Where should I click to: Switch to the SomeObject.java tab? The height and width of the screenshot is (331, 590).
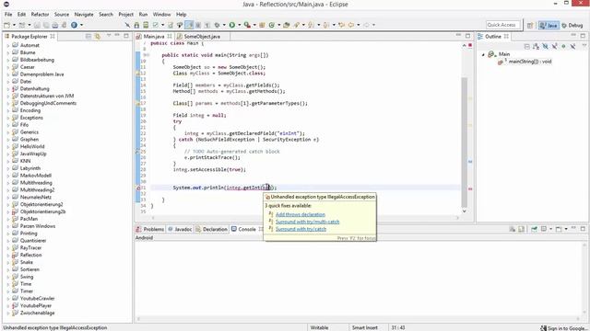[x=202, y=37]
